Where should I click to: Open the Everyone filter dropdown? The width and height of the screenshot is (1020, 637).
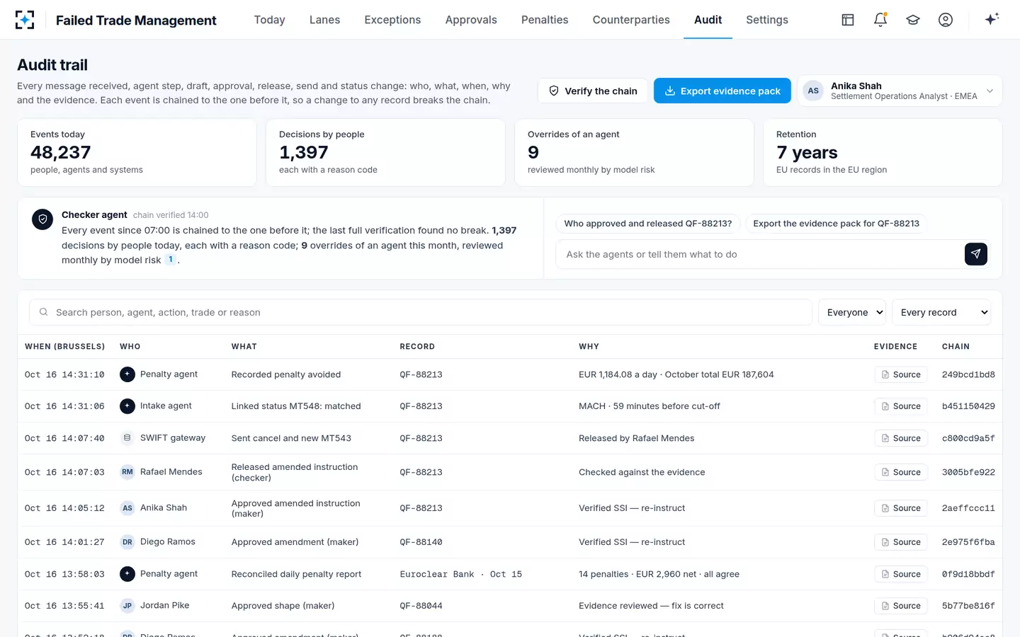click(852, 312)
